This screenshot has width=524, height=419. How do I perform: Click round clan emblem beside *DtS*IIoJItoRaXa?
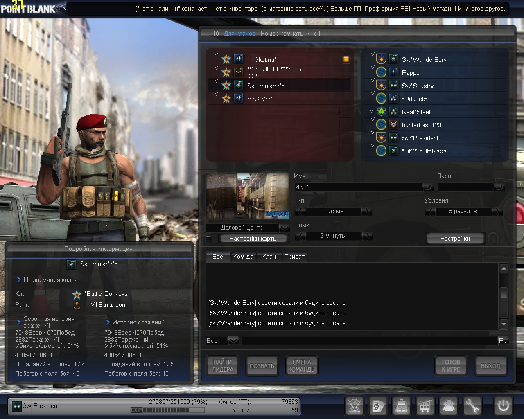tap(381, 151)
